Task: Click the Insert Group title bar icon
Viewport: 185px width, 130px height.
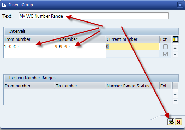Action: tap(5, 5)
